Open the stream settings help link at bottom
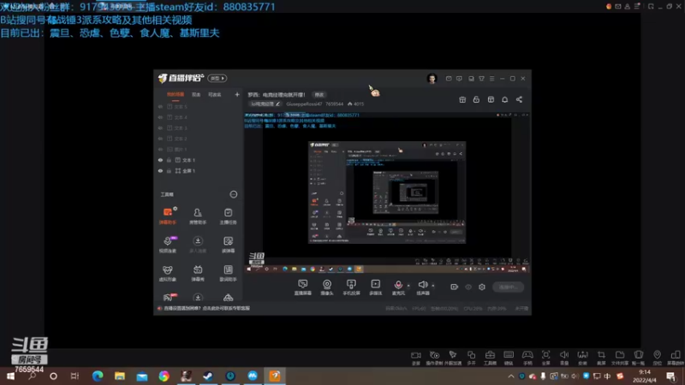 [x=206, y=308]
